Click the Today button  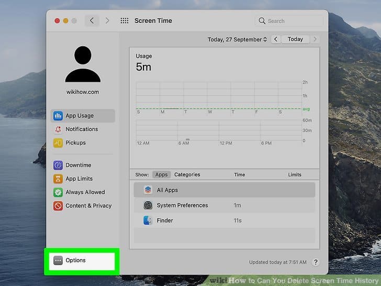[295, 39]
